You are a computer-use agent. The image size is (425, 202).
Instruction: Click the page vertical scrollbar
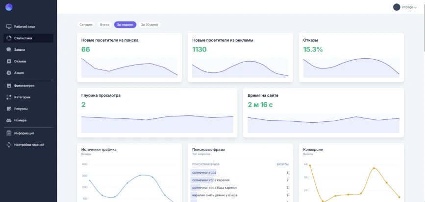(x=424, y=26)
